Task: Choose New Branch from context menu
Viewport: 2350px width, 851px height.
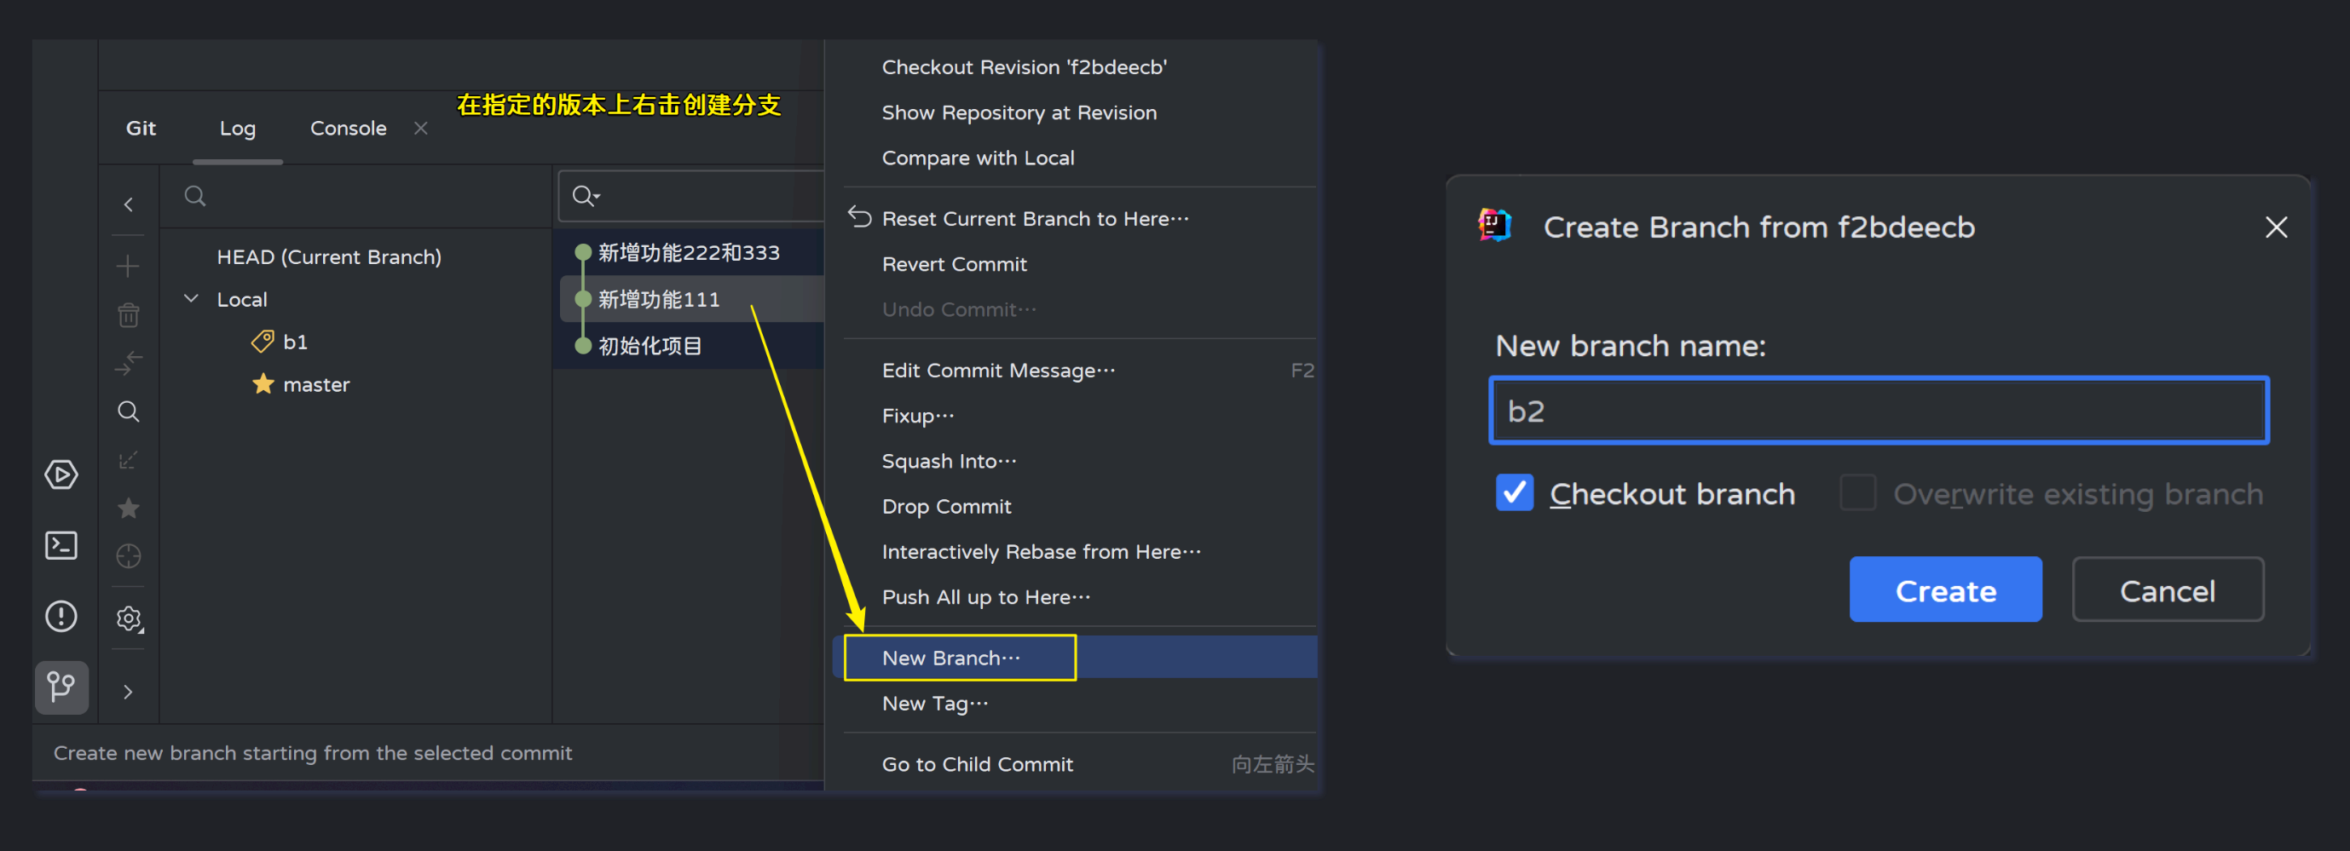Action: pyautogui.click(x=950, y=658)
